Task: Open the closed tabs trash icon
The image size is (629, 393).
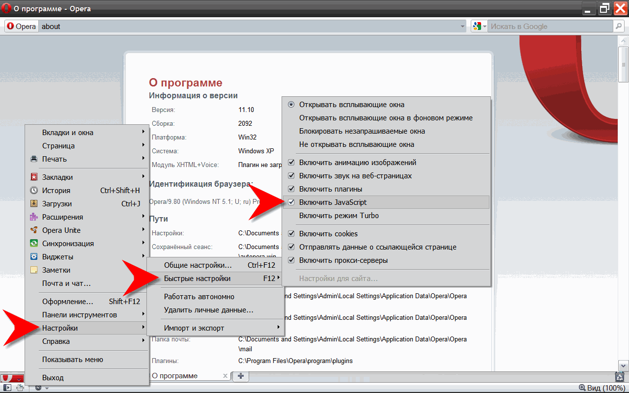Action: tap(620, 377)
